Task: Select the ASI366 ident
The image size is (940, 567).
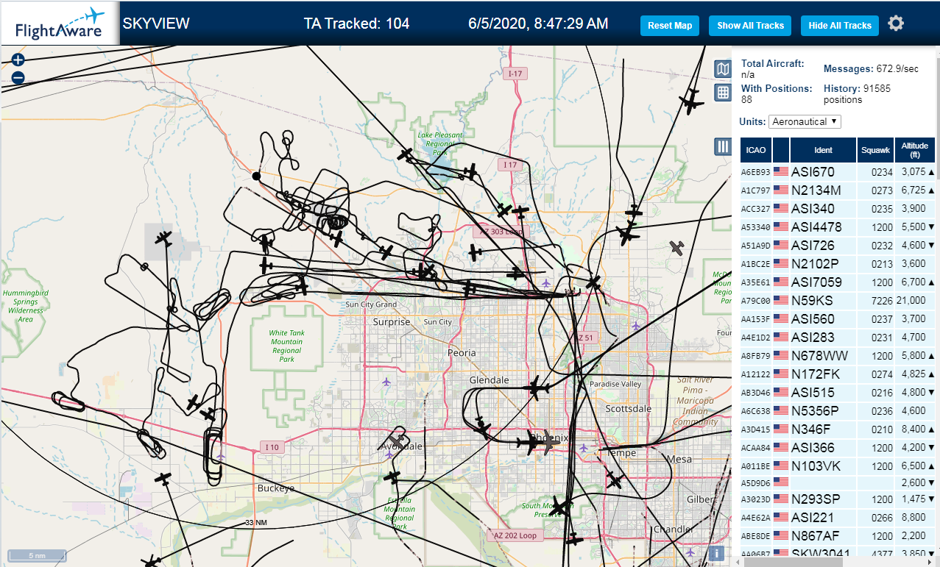Action: point(813,448)
